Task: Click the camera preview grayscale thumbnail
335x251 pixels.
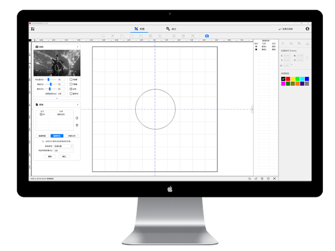Action: coord(57,63)
